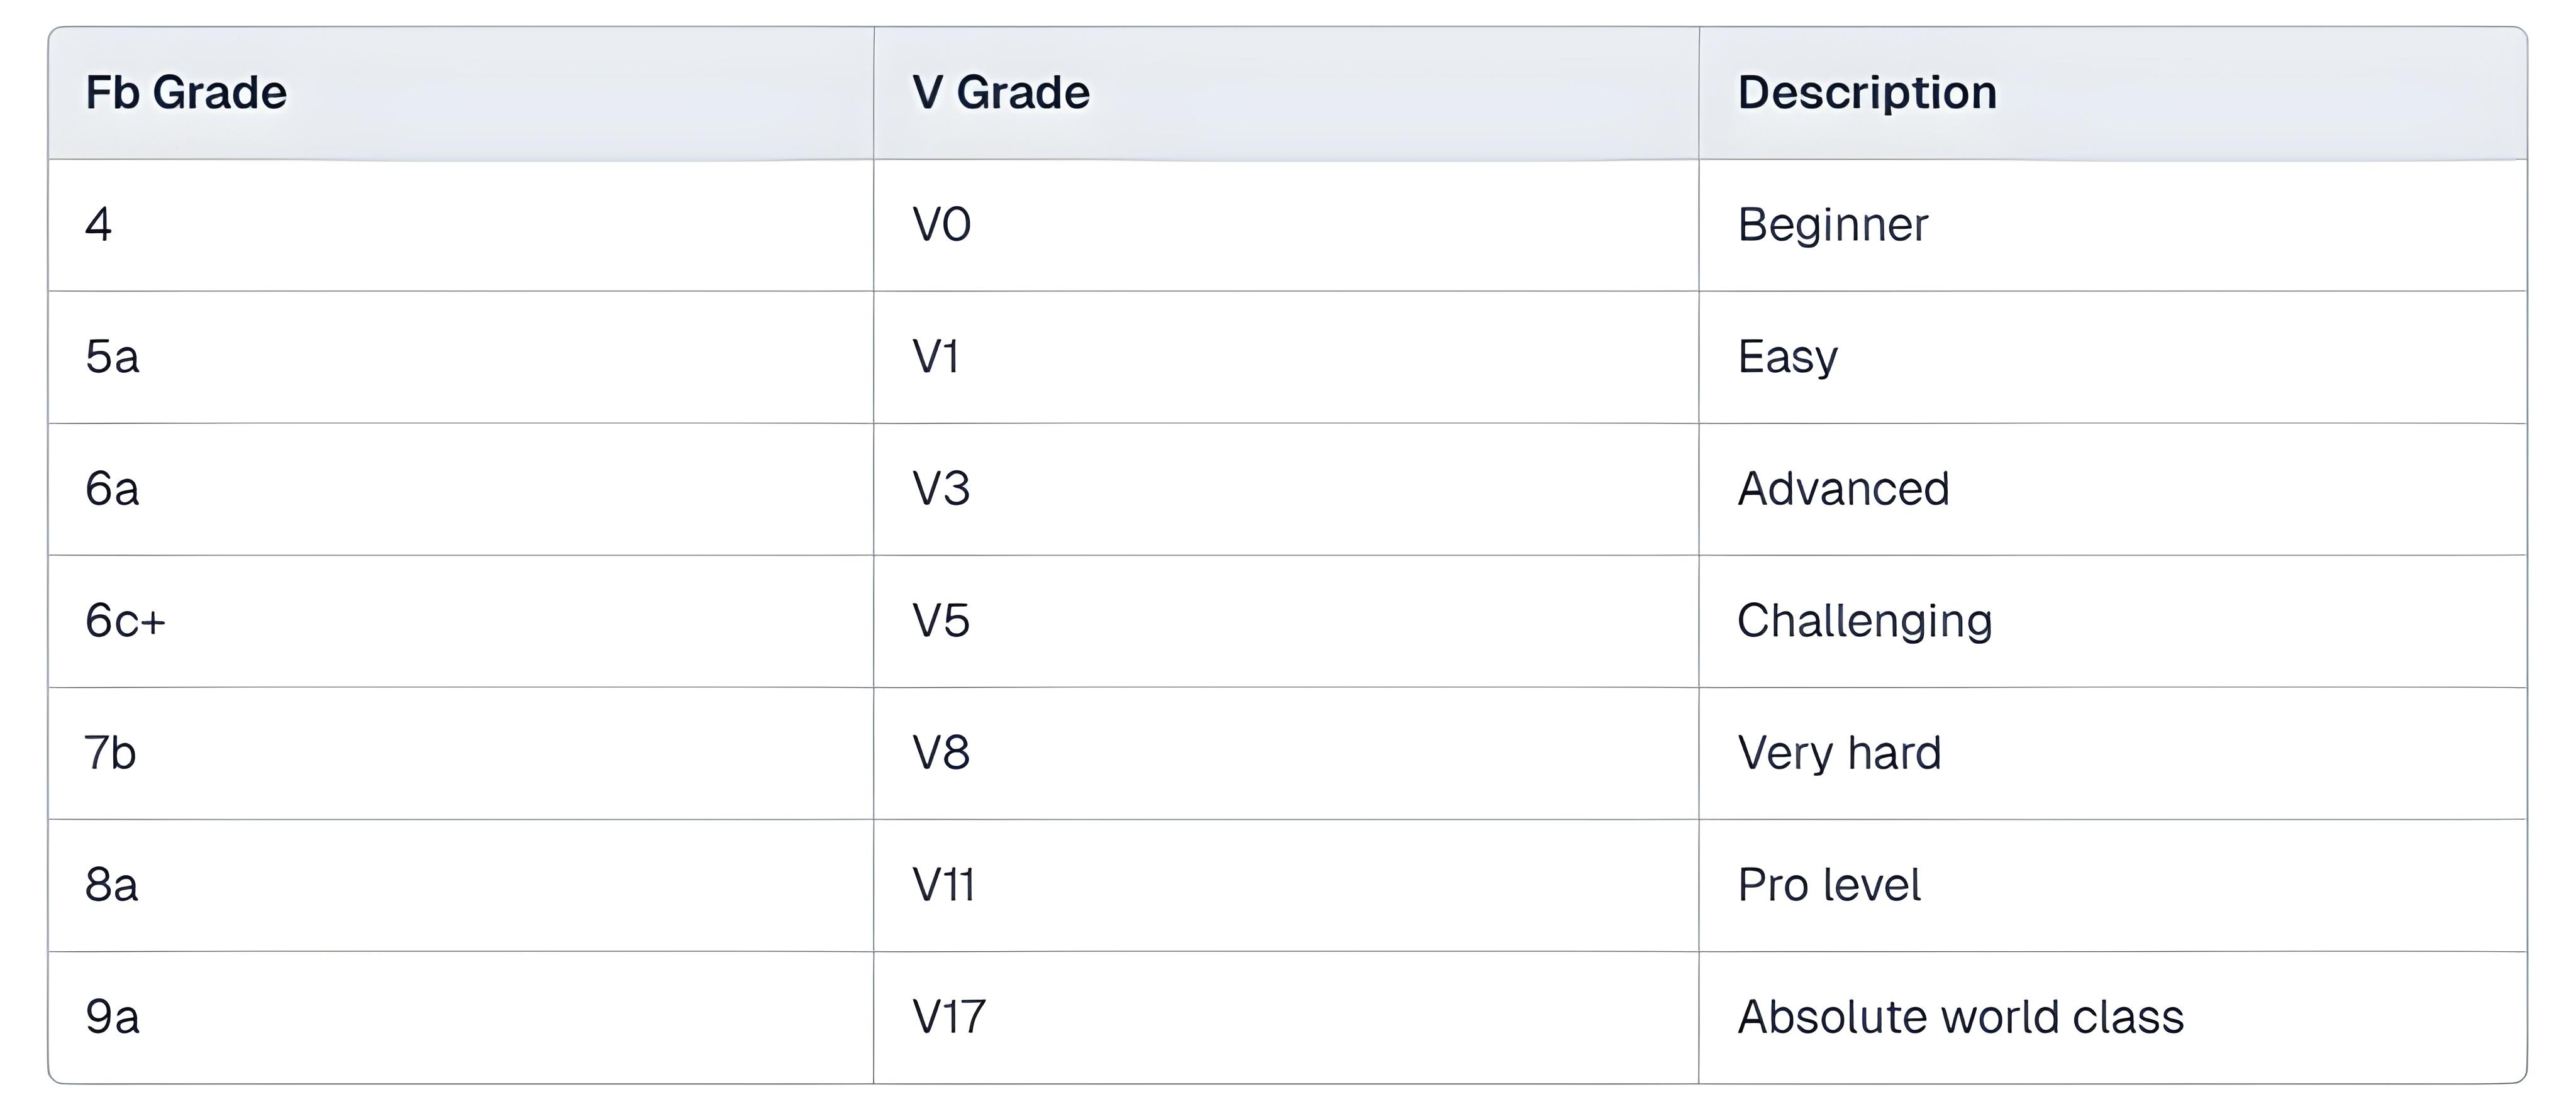Click the Challenging description cell
Screen dimensions: 2576x1114
pos(1864,621)
